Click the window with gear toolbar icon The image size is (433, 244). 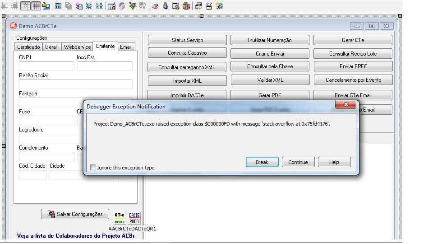tap(175, 6)
